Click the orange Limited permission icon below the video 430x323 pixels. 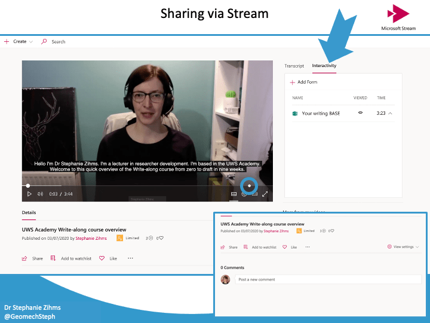pos(119,238)
